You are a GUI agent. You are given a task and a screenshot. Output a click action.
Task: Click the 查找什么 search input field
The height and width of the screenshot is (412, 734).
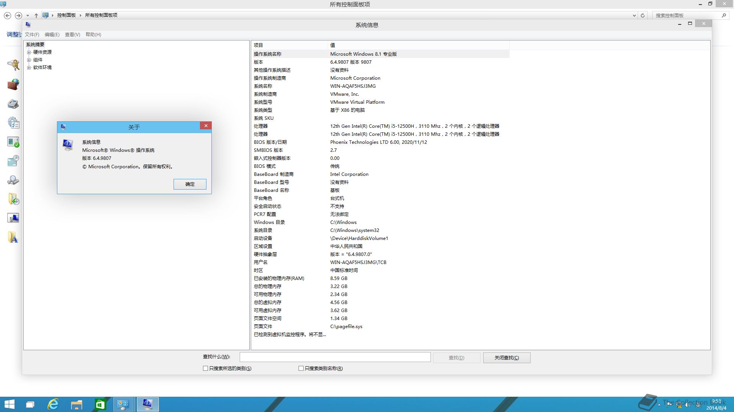click(335, 357)
